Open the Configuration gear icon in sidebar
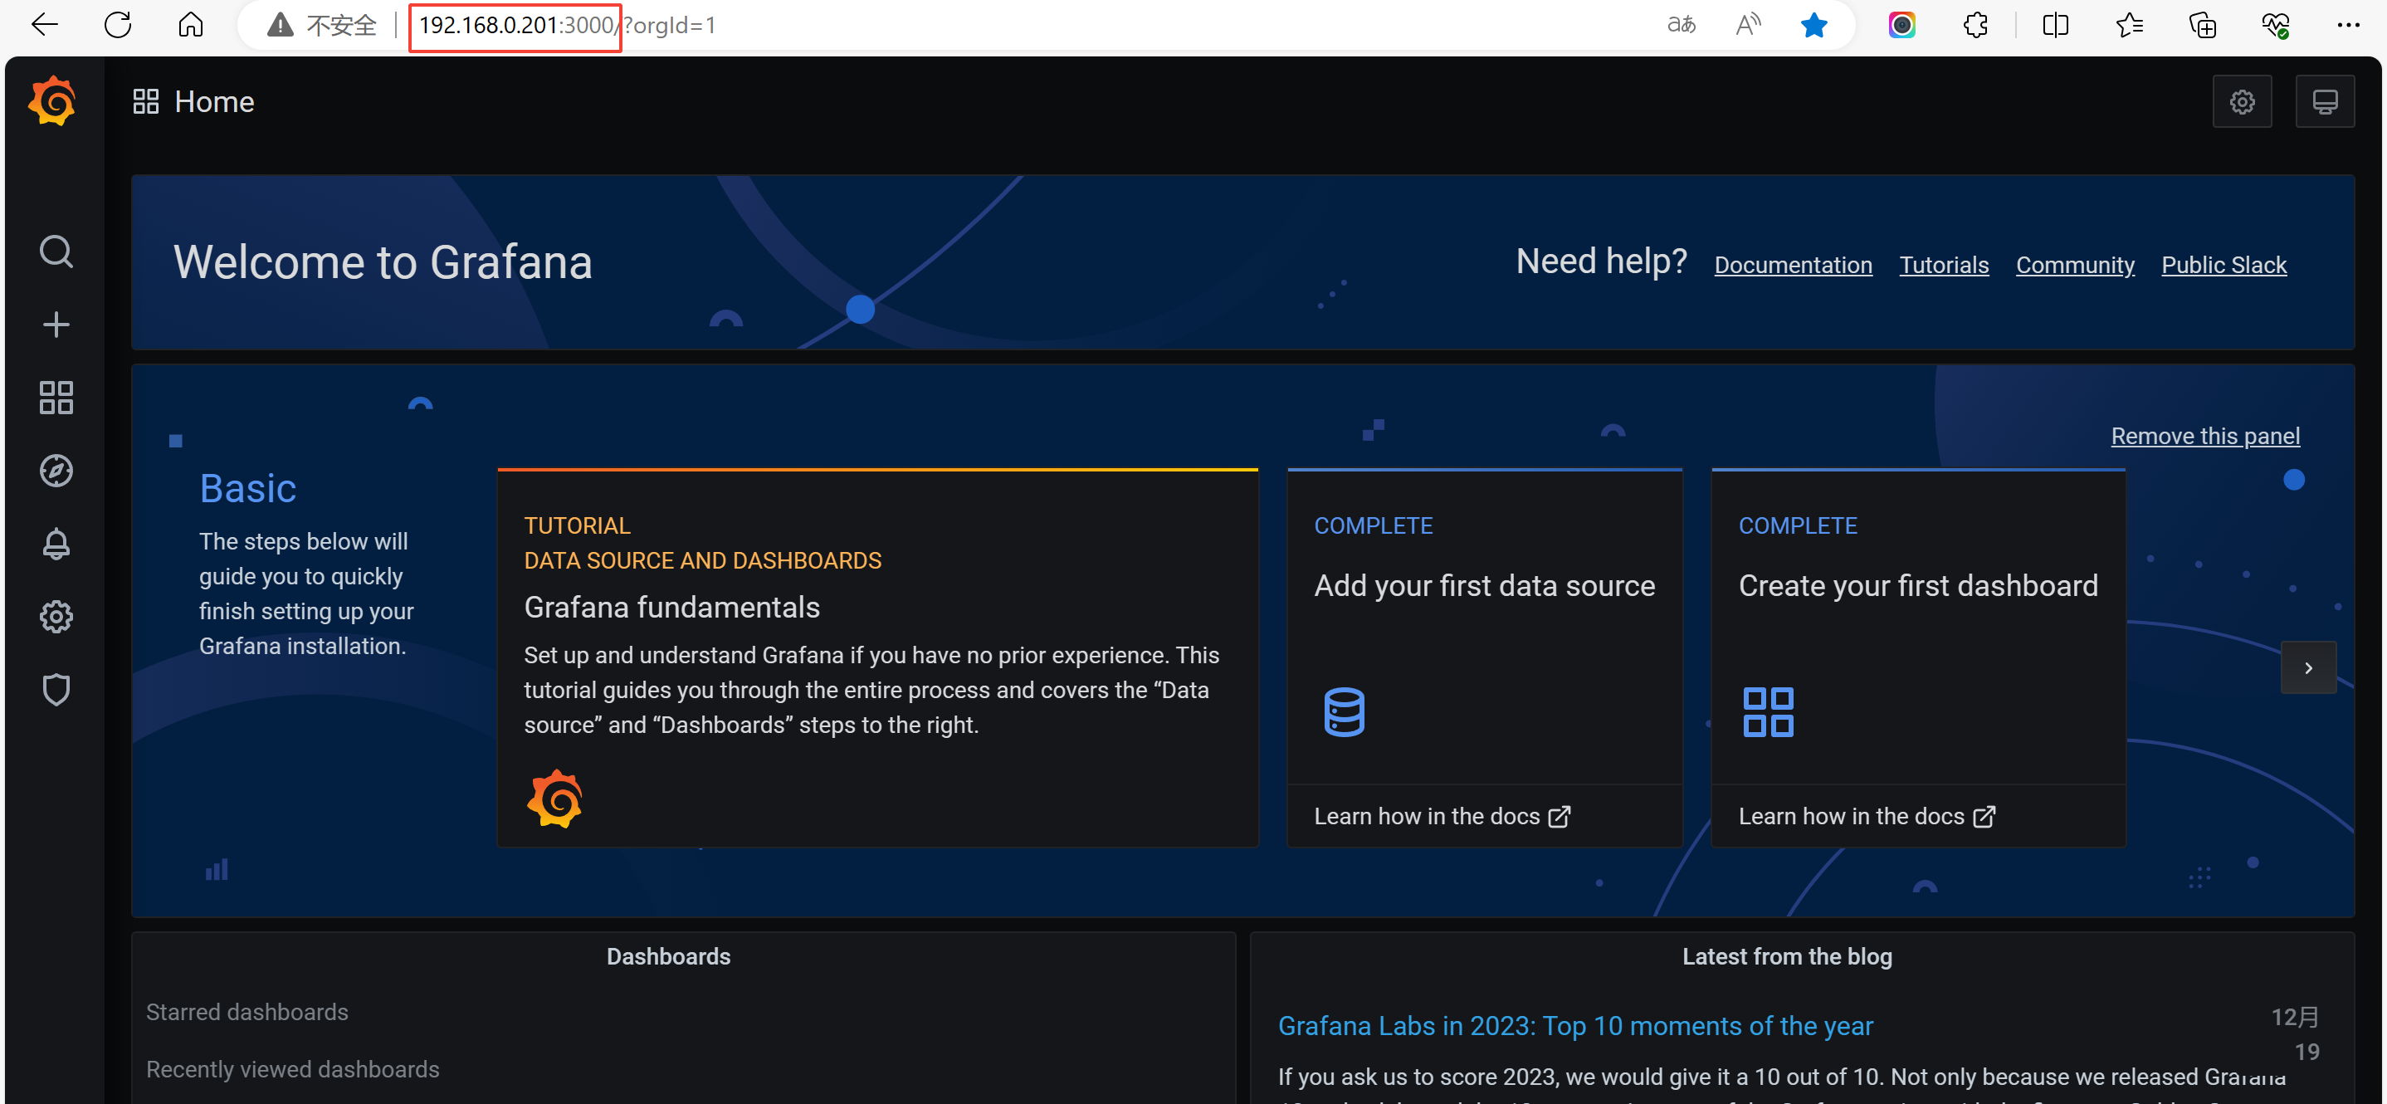This screenshot has height=1104, width=2387. [56, 617]
